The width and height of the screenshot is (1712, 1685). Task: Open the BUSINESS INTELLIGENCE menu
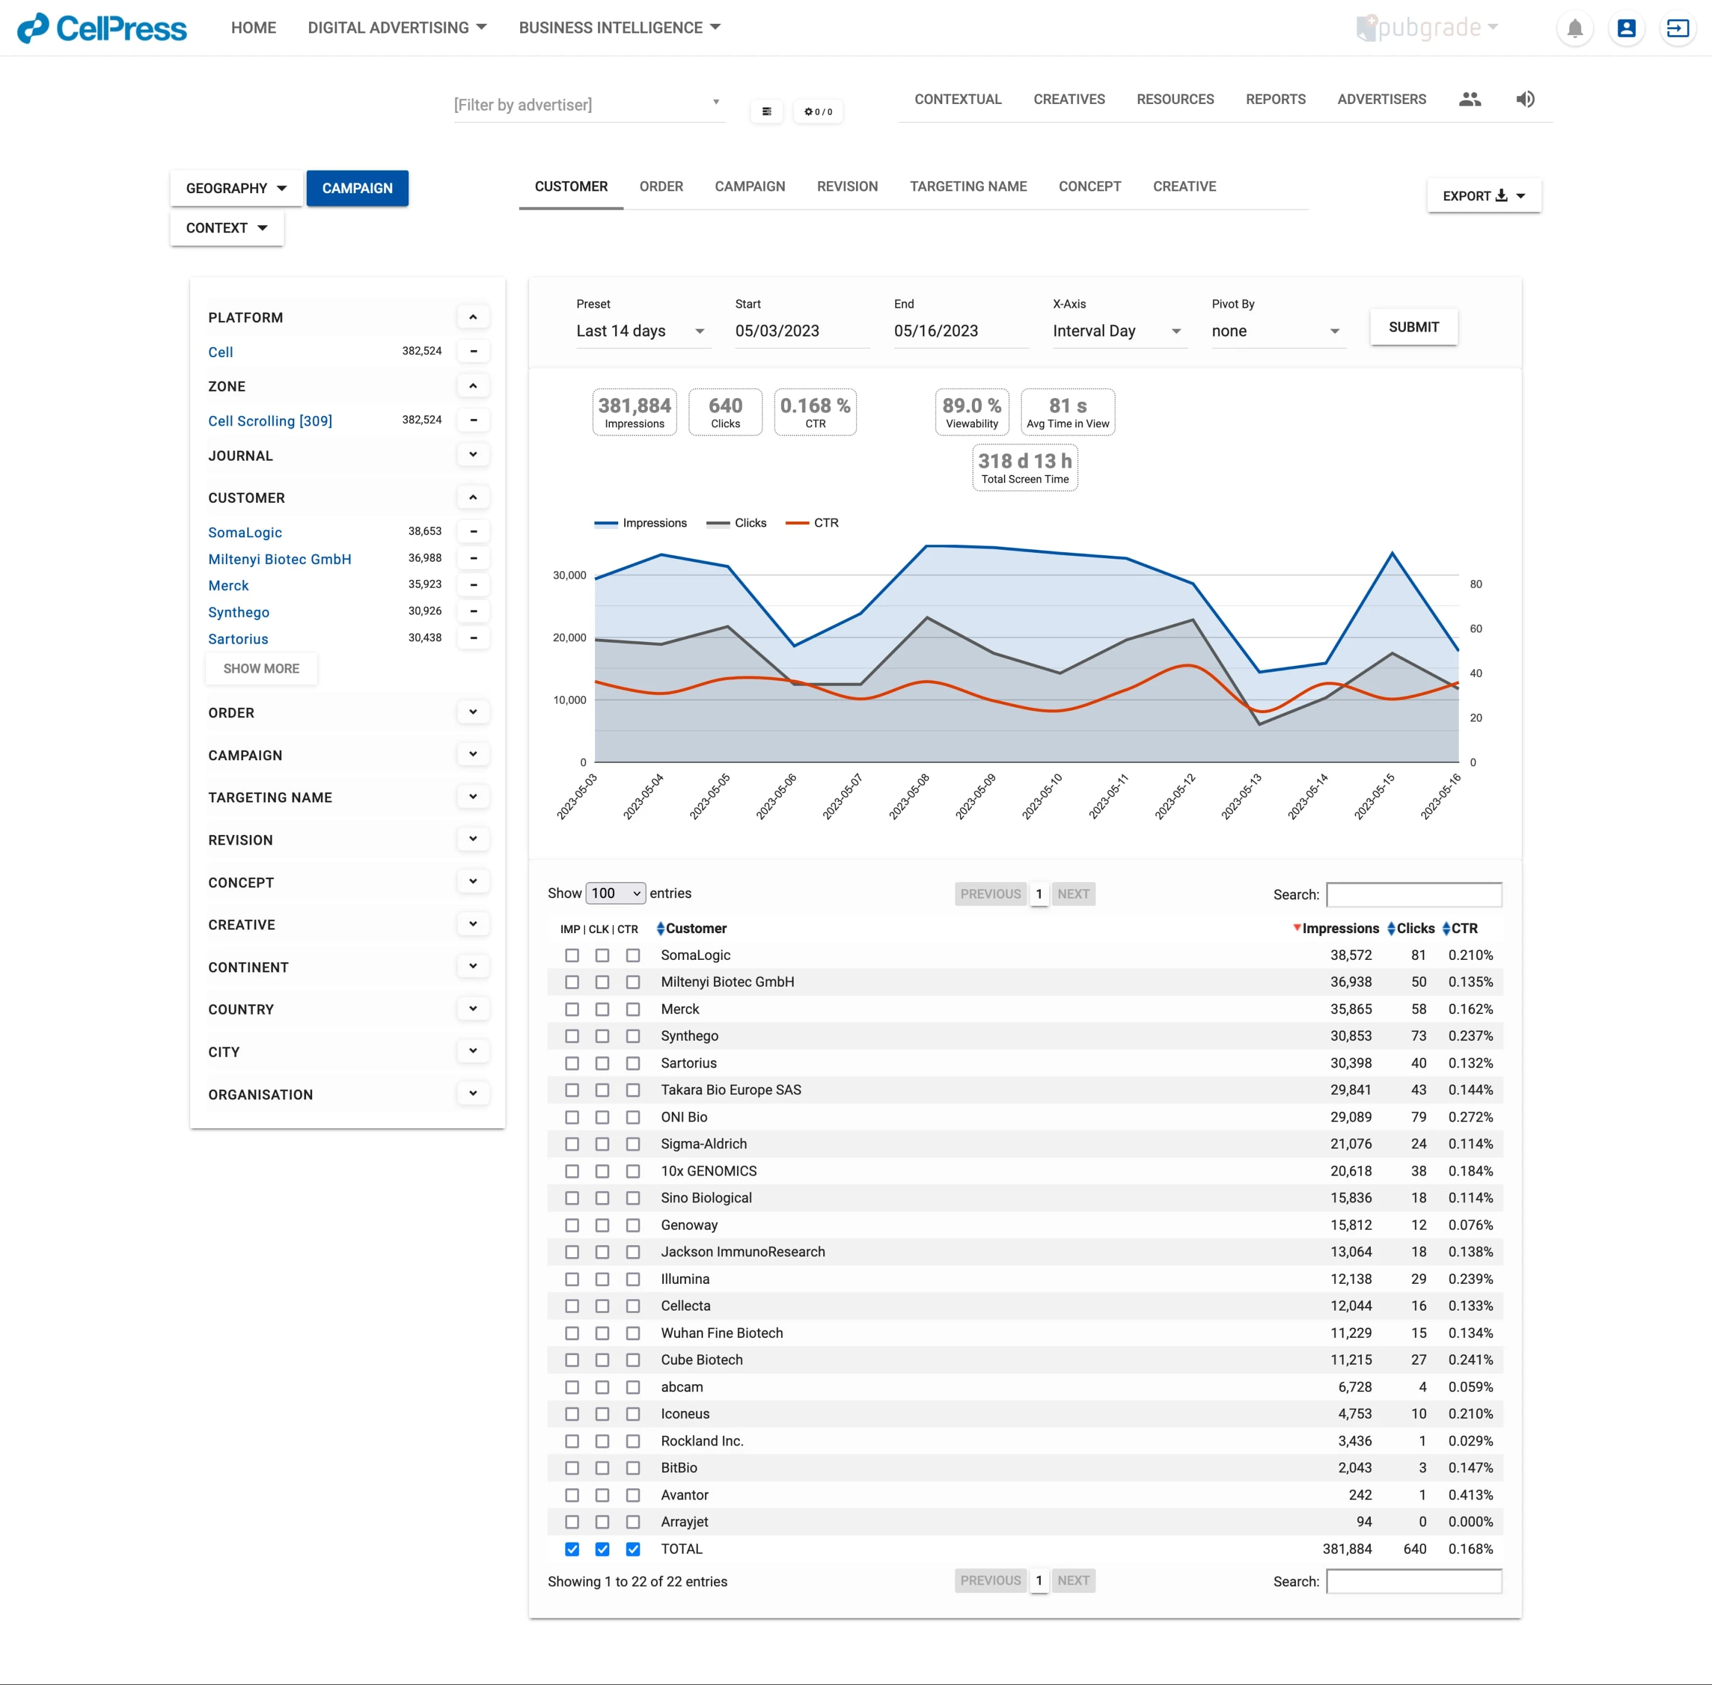point(619,29)
